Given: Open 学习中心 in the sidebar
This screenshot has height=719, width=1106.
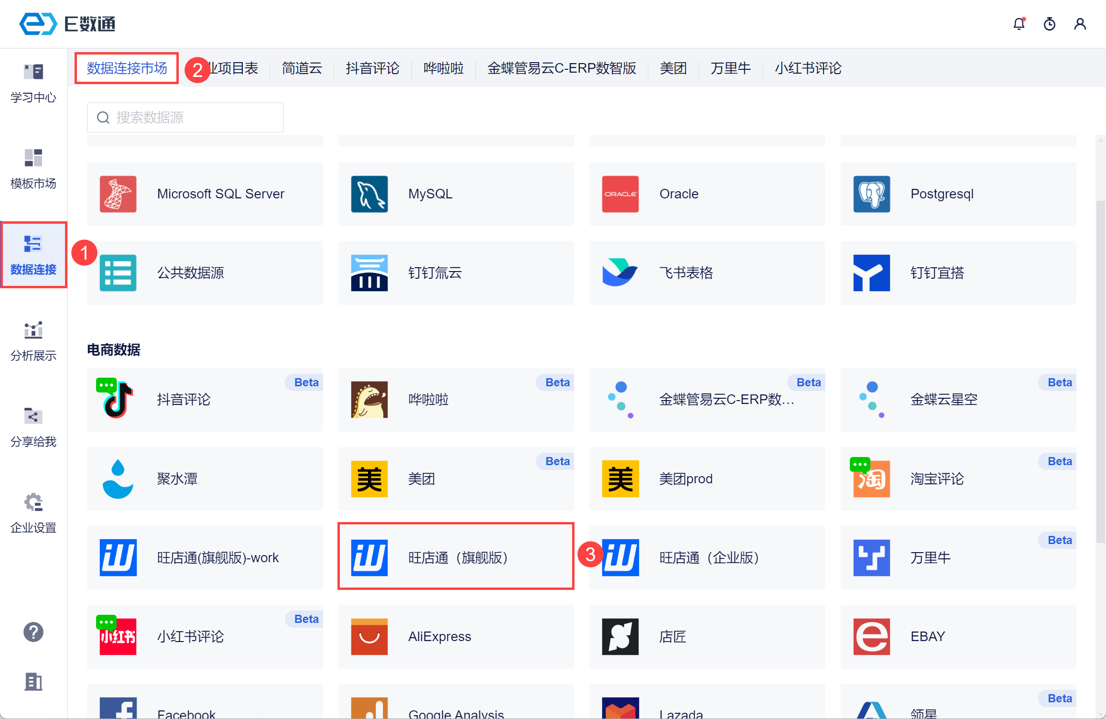Looking at the screenshot, I should (33, 83).
